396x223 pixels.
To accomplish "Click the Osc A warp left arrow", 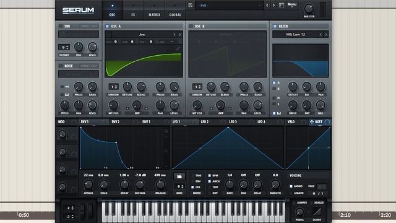I will (127, 108).
